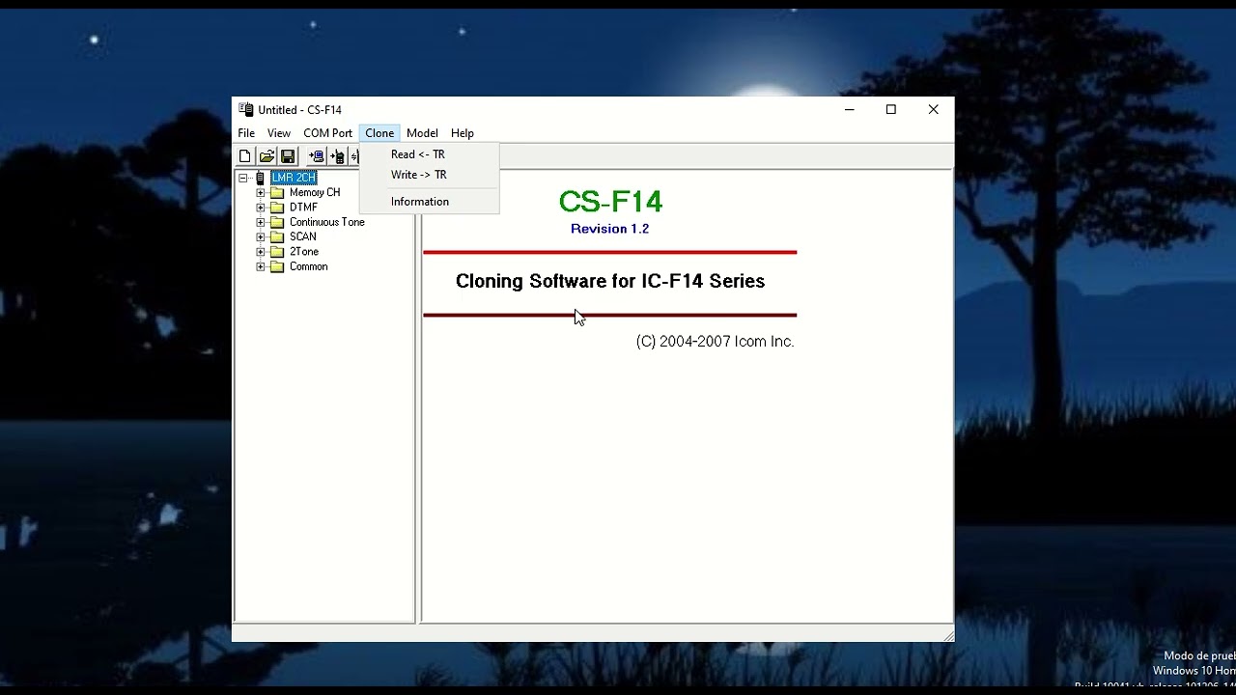
Task: Collapse the LMR 2CH root node
Action: tap(243, 179)
